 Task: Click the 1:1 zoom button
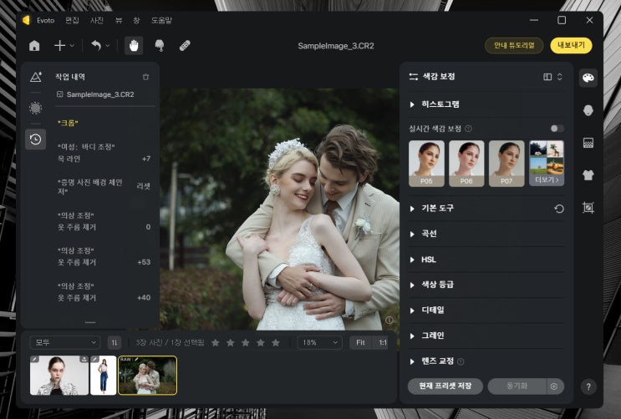pos(382,343)
